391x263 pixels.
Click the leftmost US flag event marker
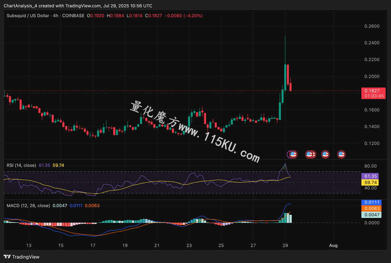293,154
